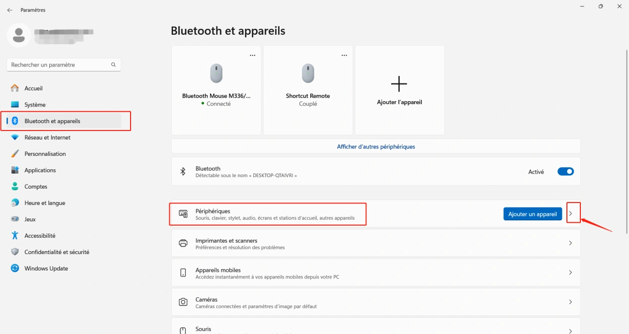Image resolution: width=629 pixels, height=334 pixels.
Task: Select Système in the sidebar menu
Action: [x=35, y=105]
